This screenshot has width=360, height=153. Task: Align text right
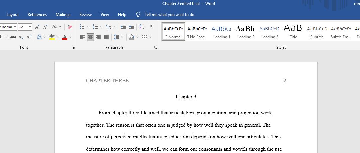pyautogui.click(x=98, y=37)
